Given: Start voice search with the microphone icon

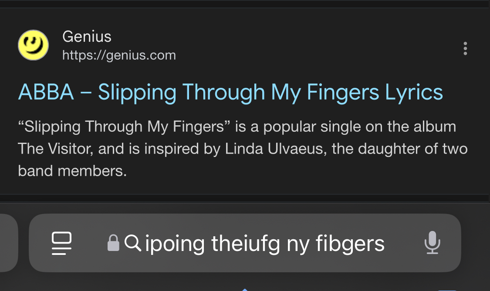Looking at the screenshot, I should click(432, 243).
